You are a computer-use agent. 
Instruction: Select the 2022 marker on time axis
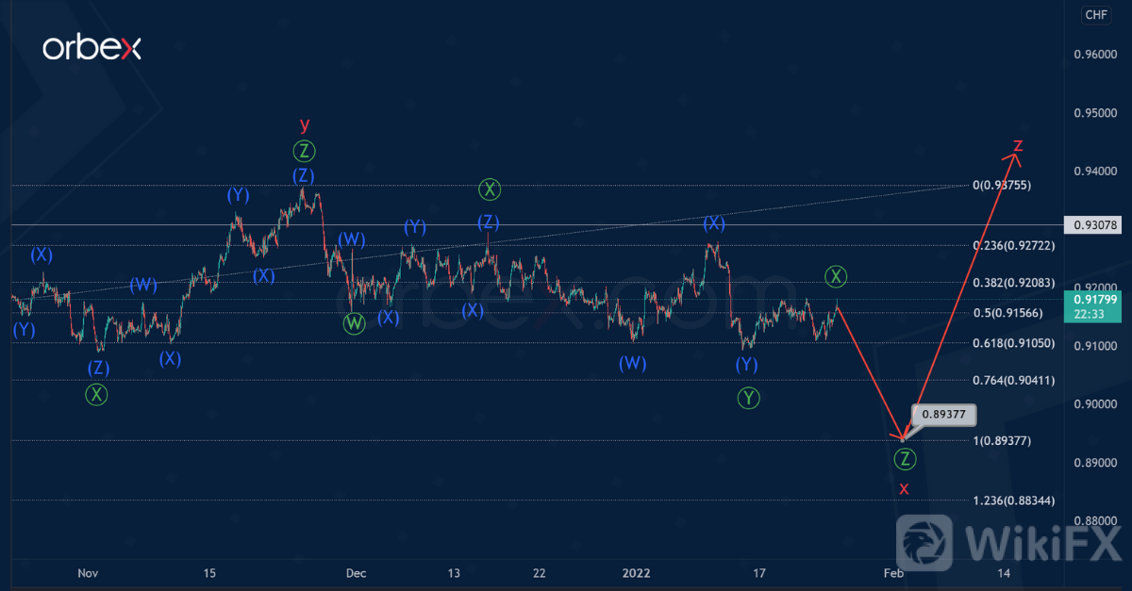636,573
